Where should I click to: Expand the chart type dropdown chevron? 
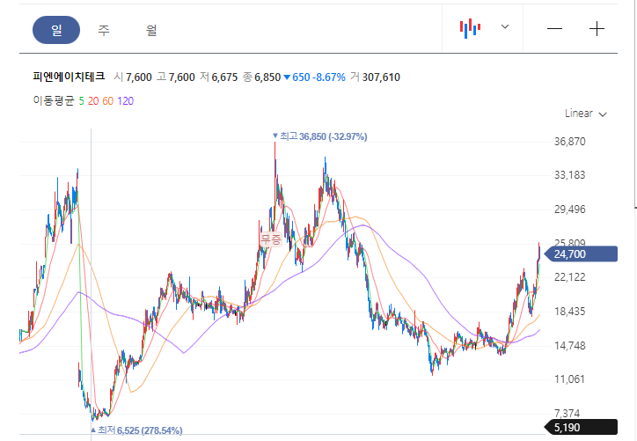point(505,26)
